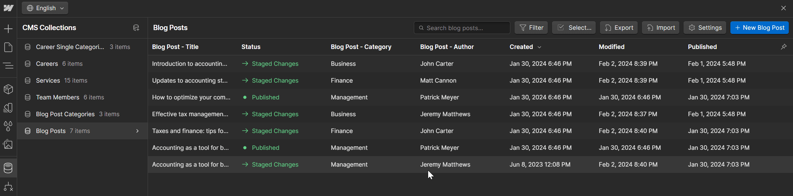Click the Select items checkbox button

tap(574, 28)
